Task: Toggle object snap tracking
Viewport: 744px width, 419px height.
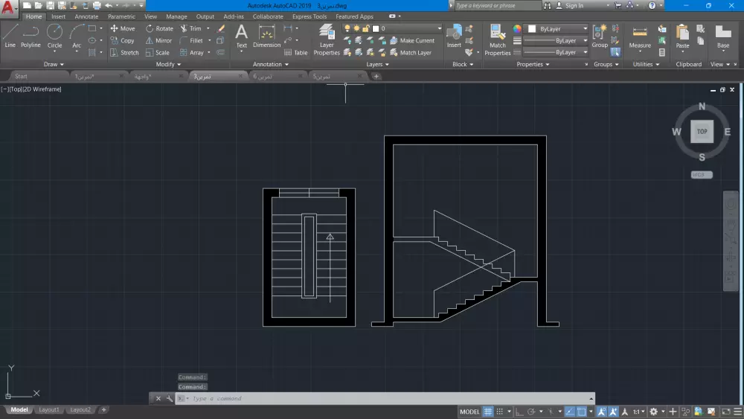Action: 569,412
